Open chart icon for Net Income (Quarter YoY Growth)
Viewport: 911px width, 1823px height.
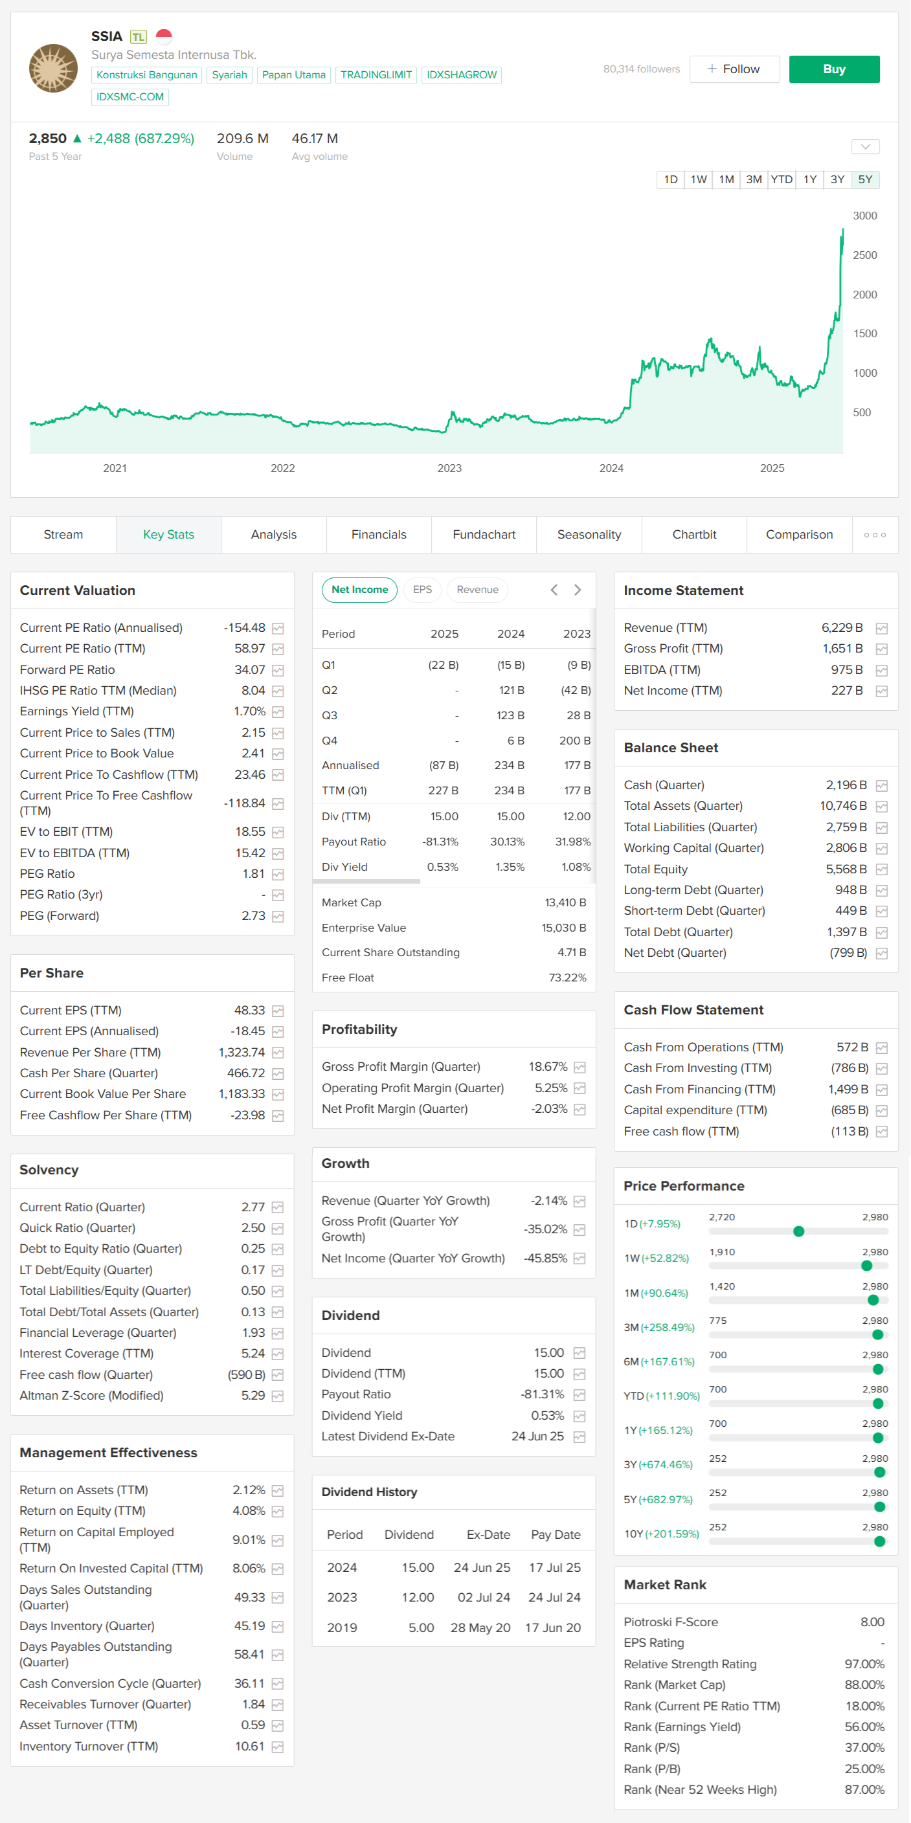580,1259
